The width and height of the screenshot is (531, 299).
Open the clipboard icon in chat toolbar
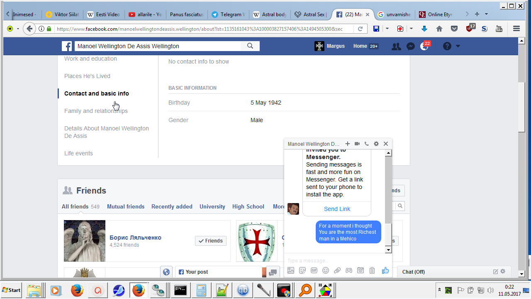[x=372, y=270]
